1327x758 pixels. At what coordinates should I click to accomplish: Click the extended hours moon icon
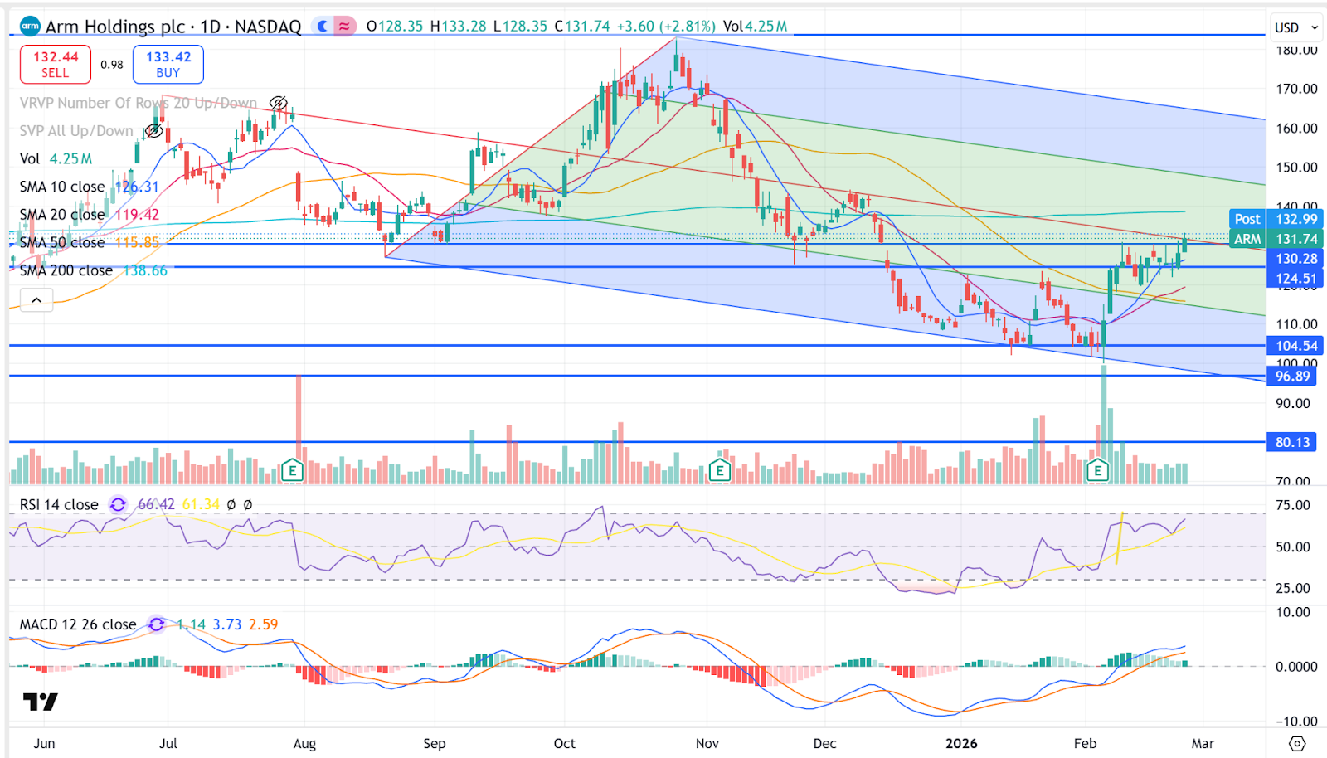tap(323, 27)
